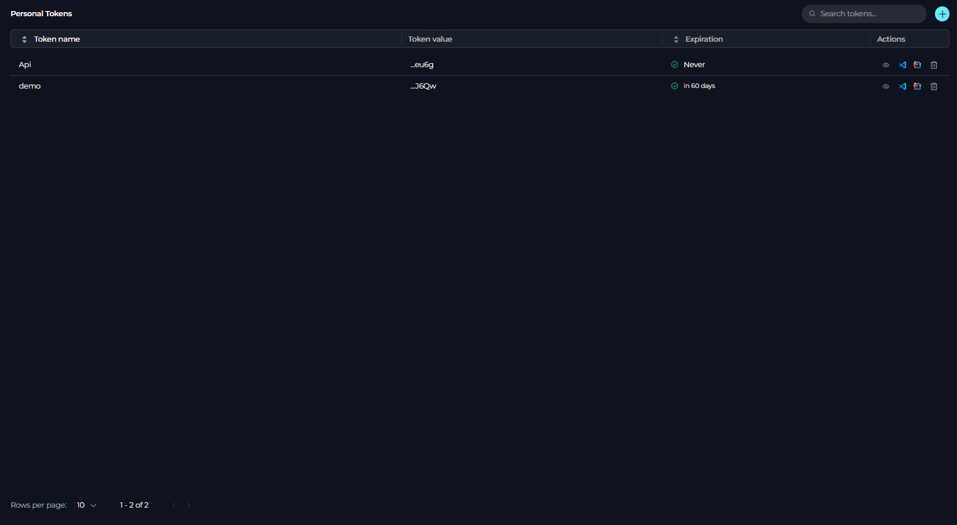Open Api token in JetBrains IDE
The height and width of the screenshot is (525, 957).
(x=918, y=65)
